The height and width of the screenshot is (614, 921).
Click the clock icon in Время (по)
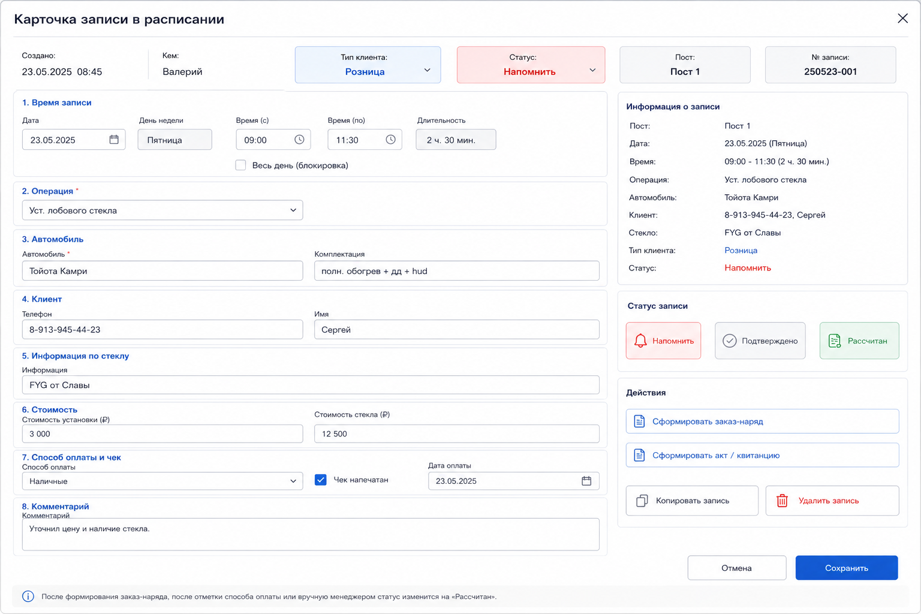tap(390, 140)
